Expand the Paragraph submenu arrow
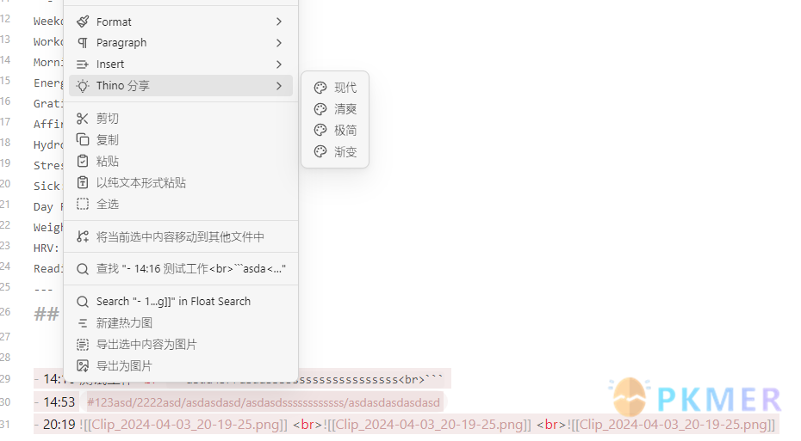This screenshot has height=441, width=801. 279,43
